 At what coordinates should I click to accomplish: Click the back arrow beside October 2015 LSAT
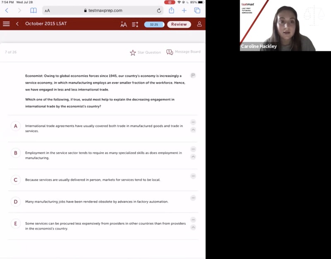(17, 24)
